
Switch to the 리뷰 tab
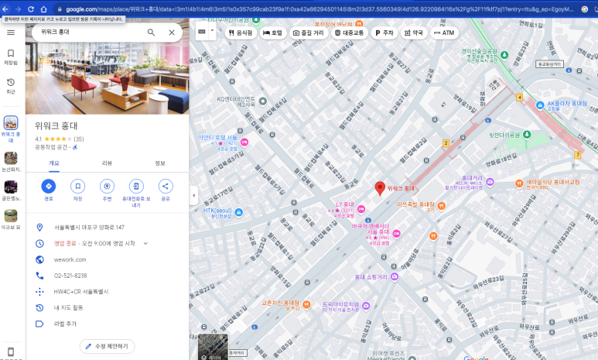tap(108, 163)
